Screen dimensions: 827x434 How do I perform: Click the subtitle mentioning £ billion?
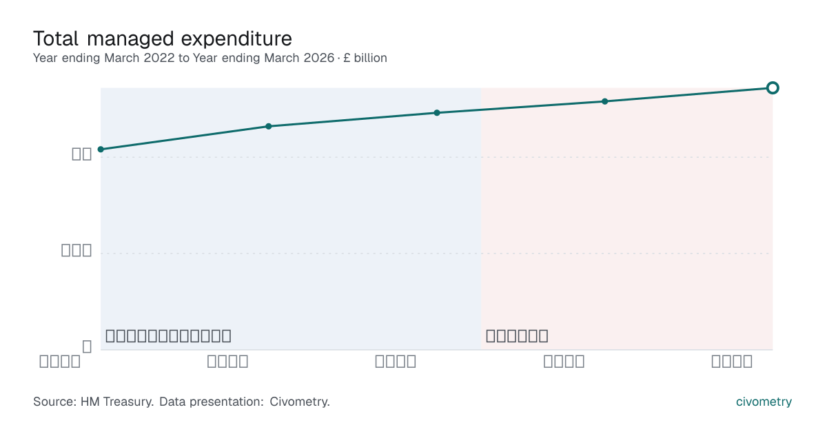(x=210, y=58)
